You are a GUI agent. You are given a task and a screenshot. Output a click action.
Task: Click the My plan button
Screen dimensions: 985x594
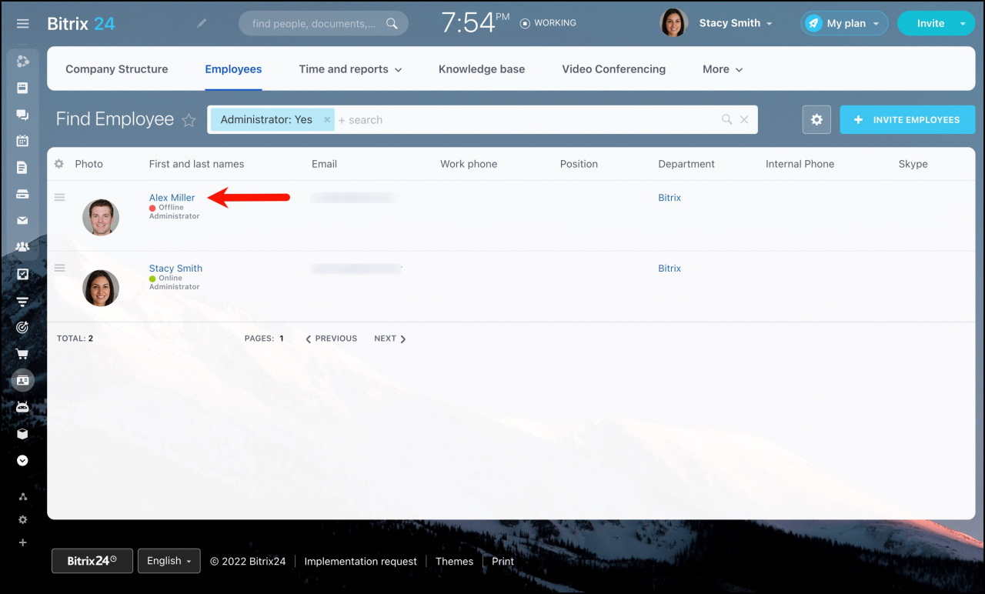(844, 23)
